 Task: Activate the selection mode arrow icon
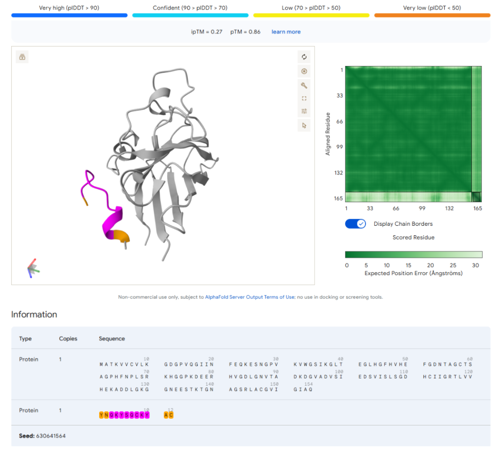tap(304, 125)
